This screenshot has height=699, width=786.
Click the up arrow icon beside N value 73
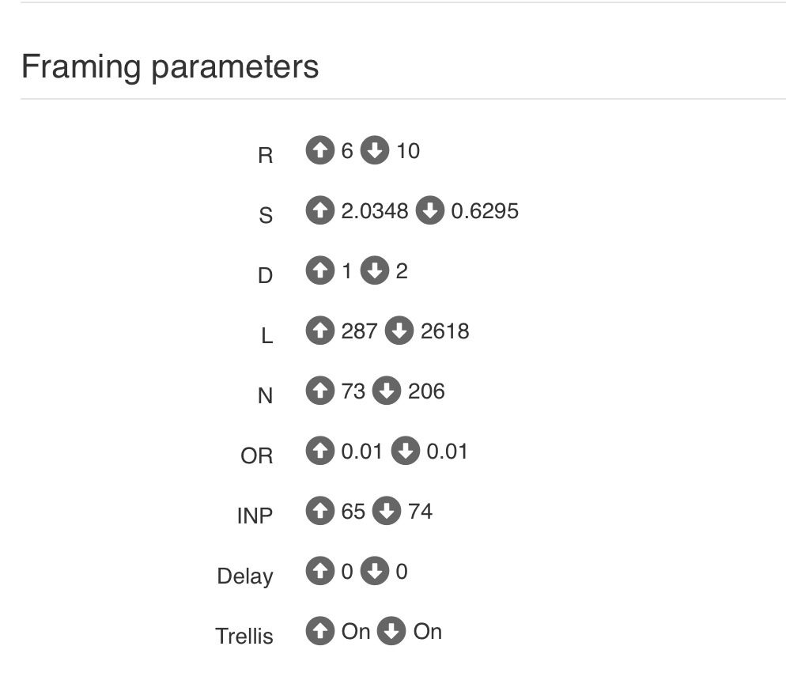pos(320,390)
